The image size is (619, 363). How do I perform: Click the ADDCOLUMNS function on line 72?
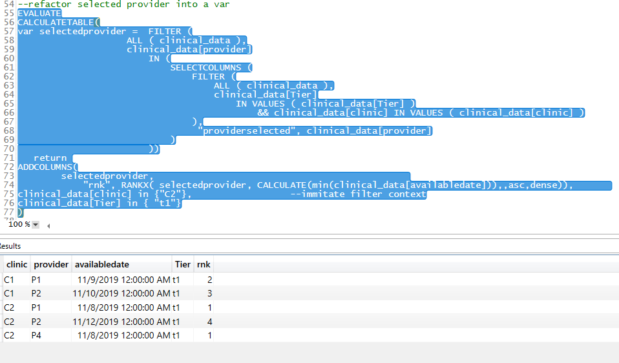(x=45, y=167)
